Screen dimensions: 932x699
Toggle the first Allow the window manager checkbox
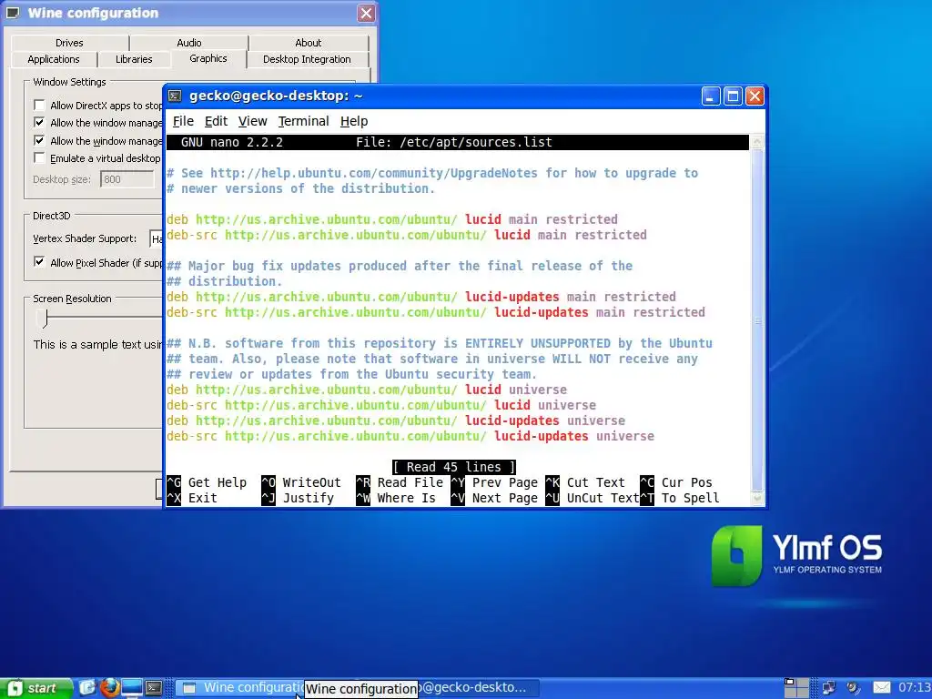pos(39,123)
